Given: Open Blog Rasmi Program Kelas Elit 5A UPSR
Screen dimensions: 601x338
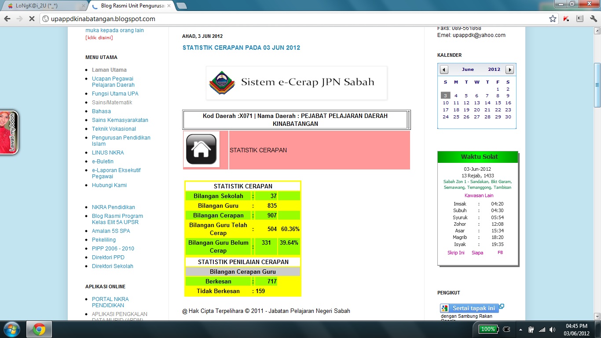Looking at the screenshot, I should pyautogui.click(x=117, y=219).
